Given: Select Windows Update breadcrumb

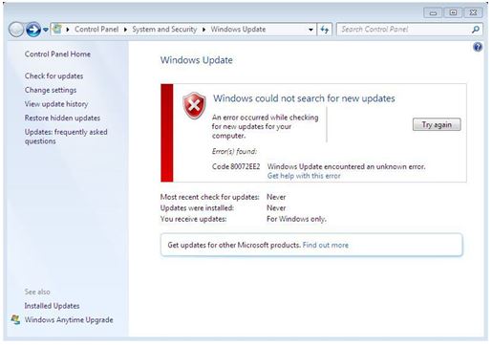Looking at the screenshot, I should [x=238, y=30].
